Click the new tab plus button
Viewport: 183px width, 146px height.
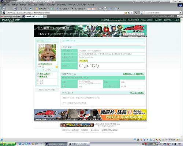tap(45, 16)
